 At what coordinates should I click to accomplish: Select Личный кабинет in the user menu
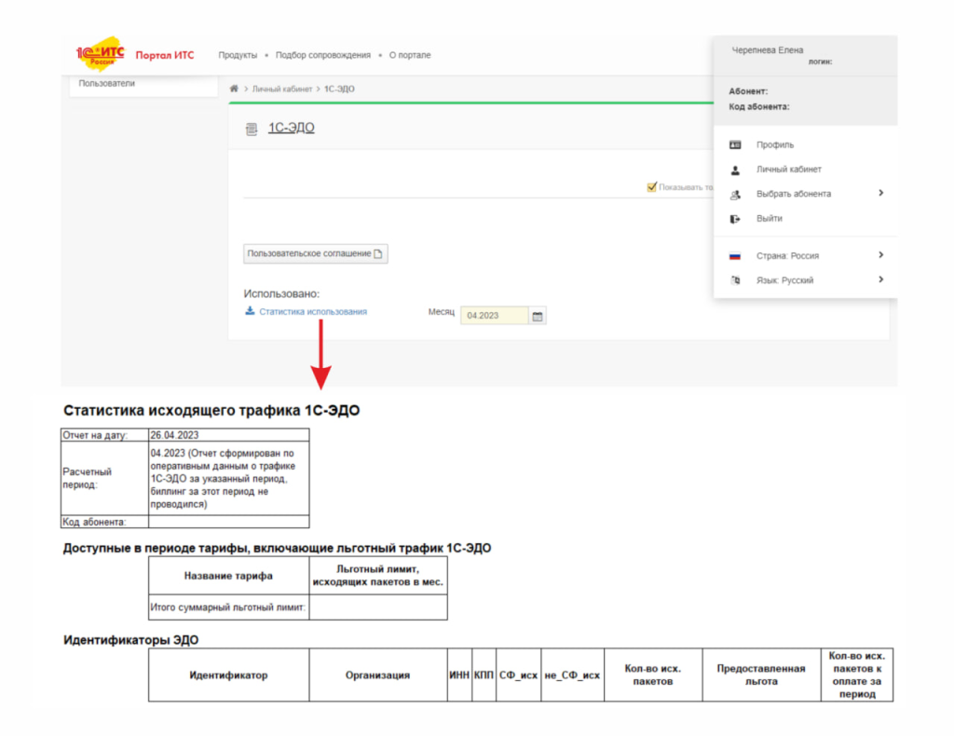[789, 170]
